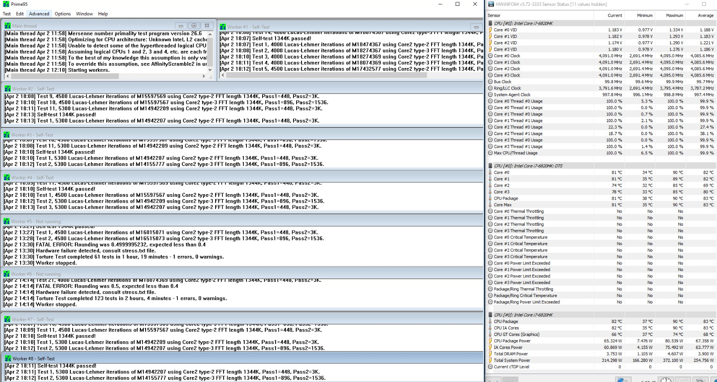The height and width of the screenshot is (382, 717).
Task: Click the Main thread window icon
Action: (x=8, y=26)
